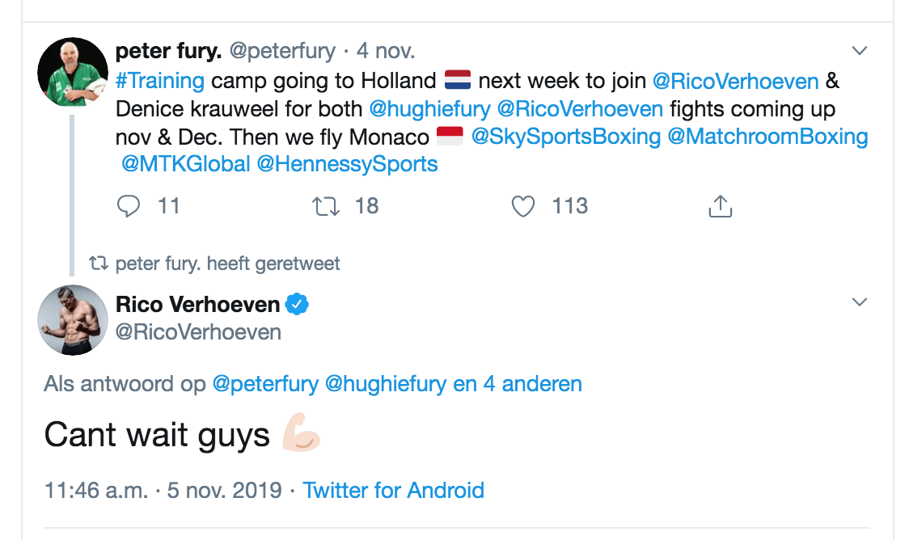Open @hughiefury in the reply-to line

385,383
